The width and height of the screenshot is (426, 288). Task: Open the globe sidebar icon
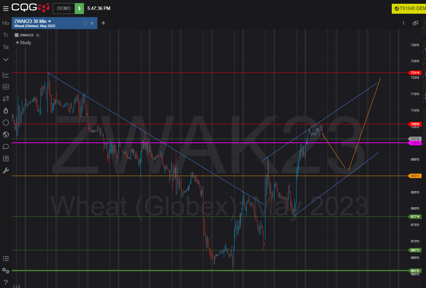(6, 135)
